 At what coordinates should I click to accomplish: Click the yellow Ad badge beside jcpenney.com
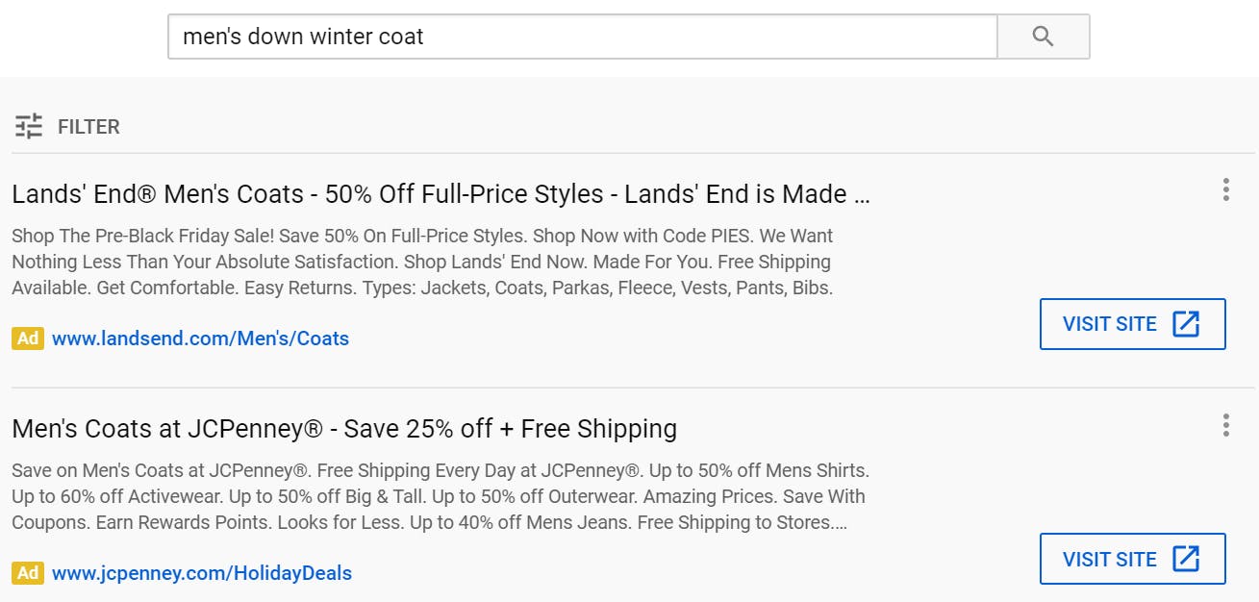[x=28, y=573]
